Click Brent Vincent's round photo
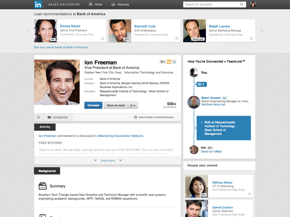290x217 pixels. tap(194, 102)
